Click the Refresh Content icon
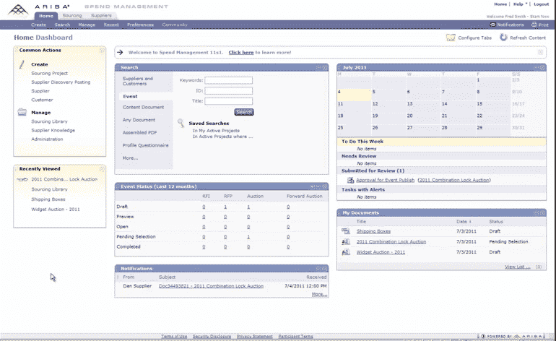Image resolution: width=556 pixels, height=341 pixels. click(x=503, y=37)
